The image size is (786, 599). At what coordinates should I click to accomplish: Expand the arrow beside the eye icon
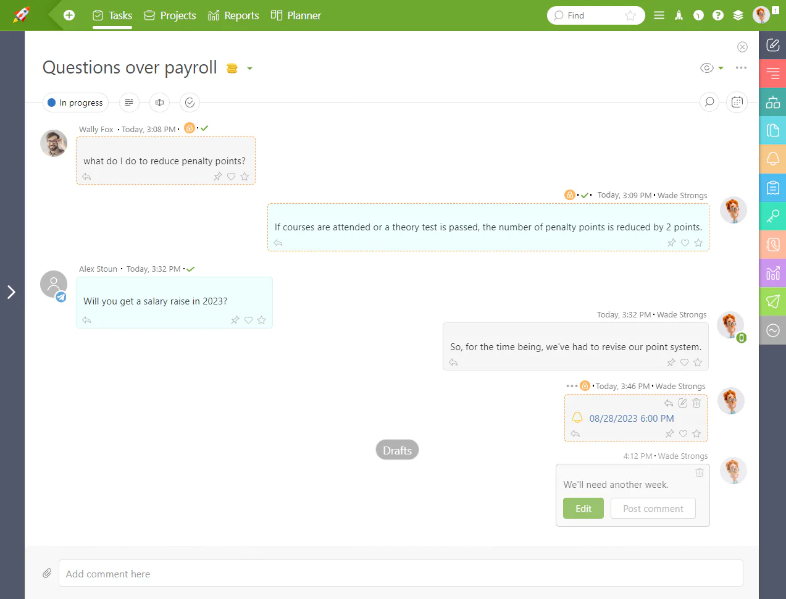721,69
